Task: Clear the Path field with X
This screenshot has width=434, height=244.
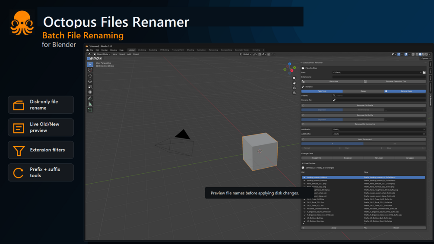Action: pos(421,72)
